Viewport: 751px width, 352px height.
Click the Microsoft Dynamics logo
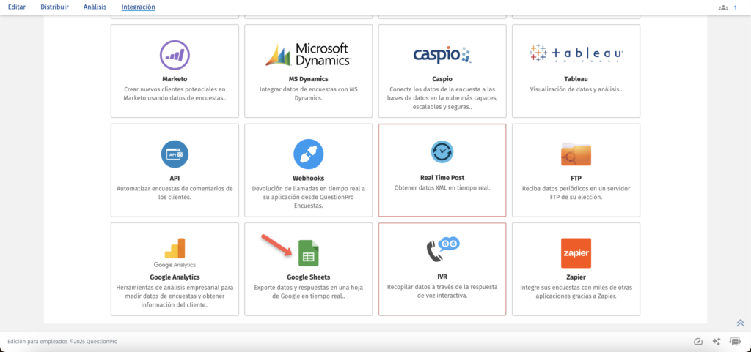click(309, 54)
